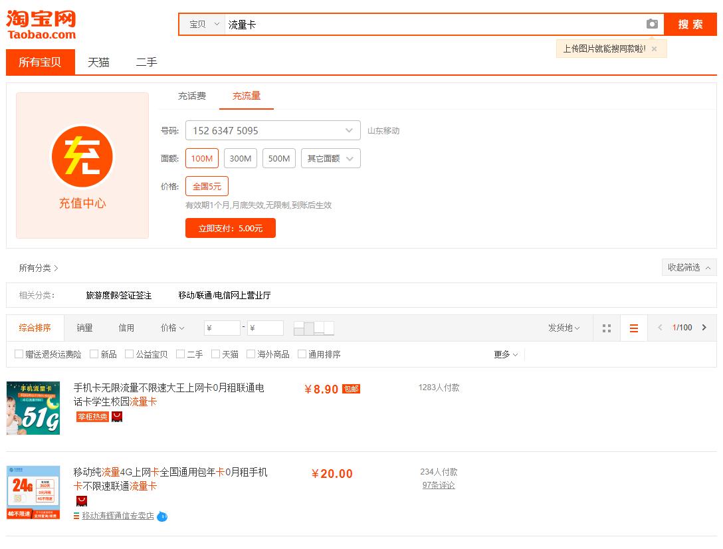Select the 二手 tab
Viewport: 723px width, 549px height.
click(146, 62)
